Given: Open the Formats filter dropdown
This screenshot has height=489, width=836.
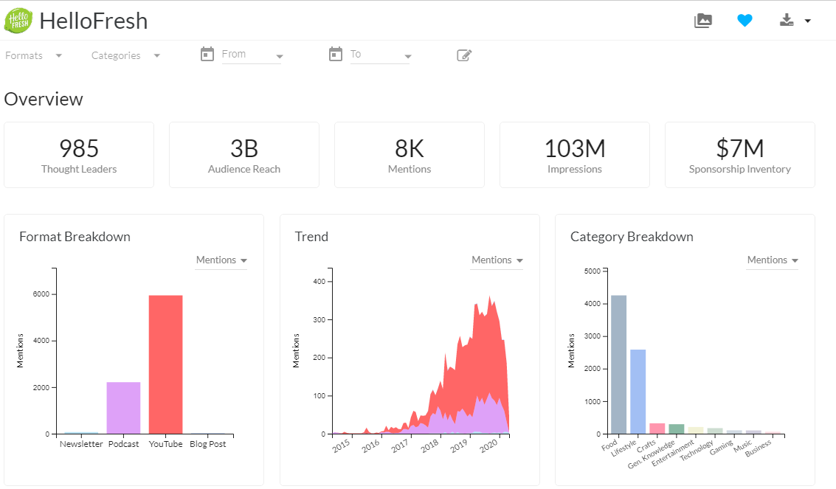Looking at the screenshot, I should coord(34,55).
